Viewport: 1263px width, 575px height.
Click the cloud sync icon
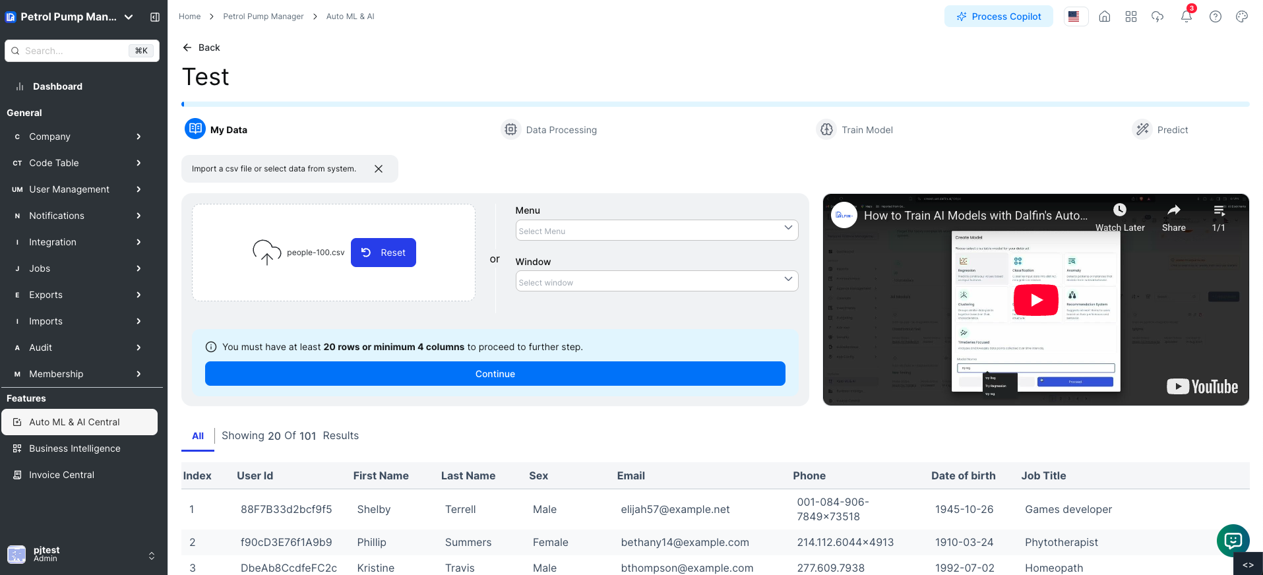1157,16
